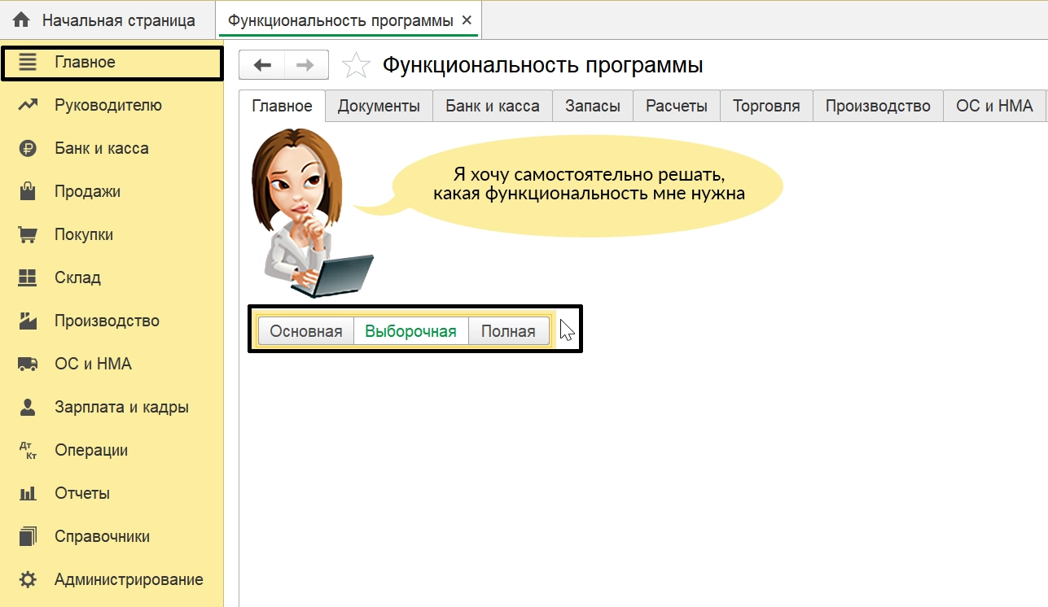The width and height of the screenshot is (1048, 607).
Task: Click the shopping cart icon for Покупки
Action: coord(29,235)
